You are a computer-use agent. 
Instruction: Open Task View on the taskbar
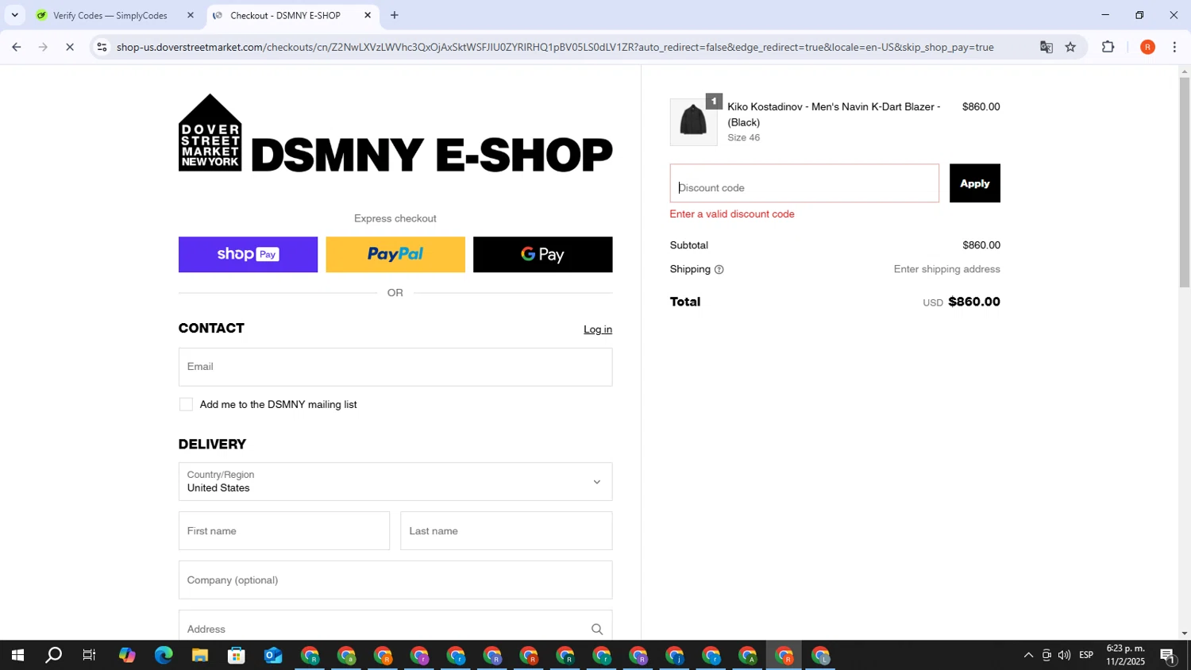coord(90,656)
